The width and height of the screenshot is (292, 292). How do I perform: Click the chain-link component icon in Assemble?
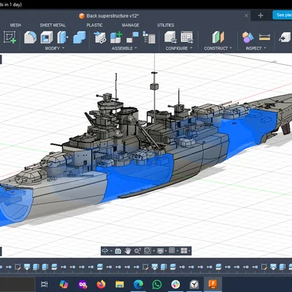pos(100,37)
